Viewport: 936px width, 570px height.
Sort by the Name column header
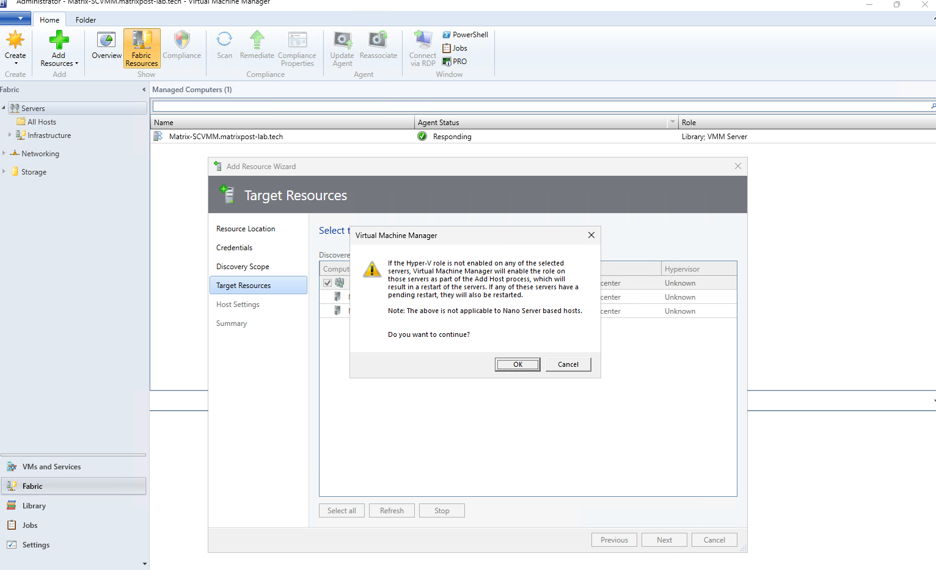pos(282,123)
